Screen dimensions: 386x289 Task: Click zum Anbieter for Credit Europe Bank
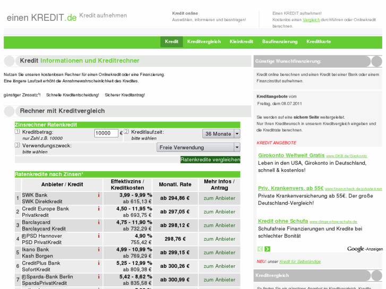tap(219, 212)
